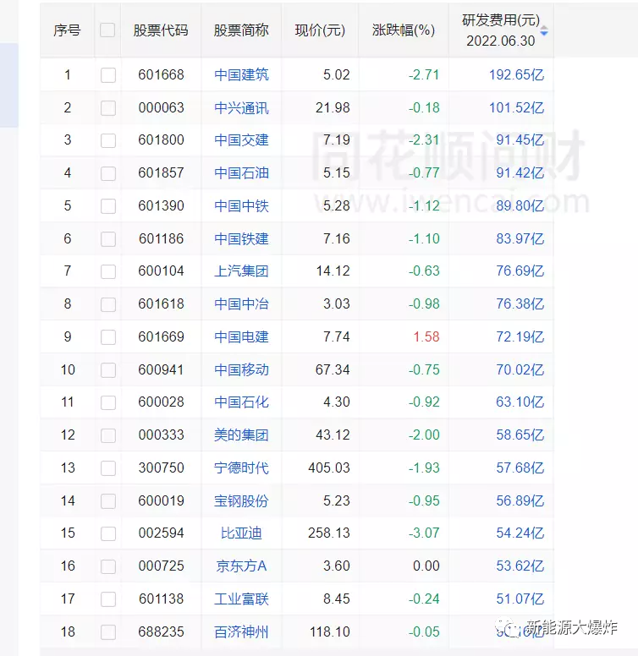Tick the checkbox beside 中国石油

pyautogui.click(x=108, y=173)
